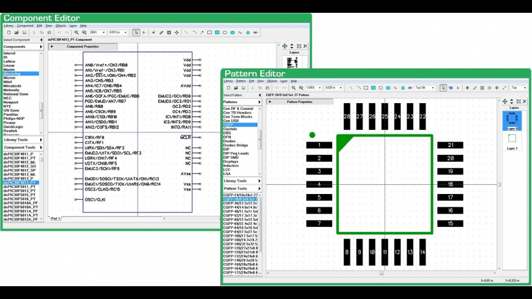Click Zoom In magnifier in Pattern Editor toolbar
Screen dimensions: 532x299
coord(294,88)
